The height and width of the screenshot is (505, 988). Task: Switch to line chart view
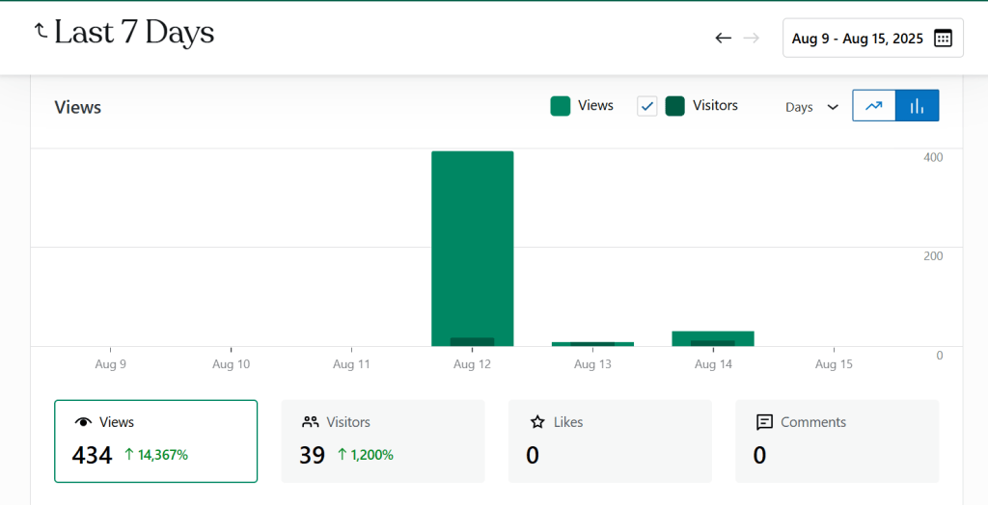click(874, 106)
